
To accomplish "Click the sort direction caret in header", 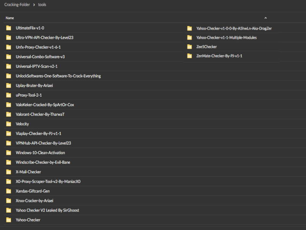I will pos(265,18).
